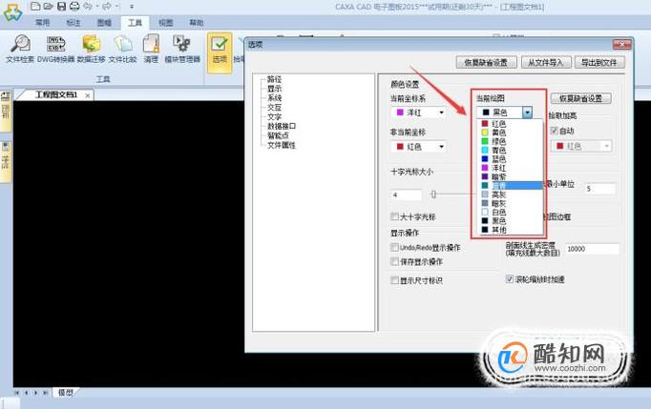Select 文件属性 in the options tree
The image size is (651, 409).
[x=281, y=145]
